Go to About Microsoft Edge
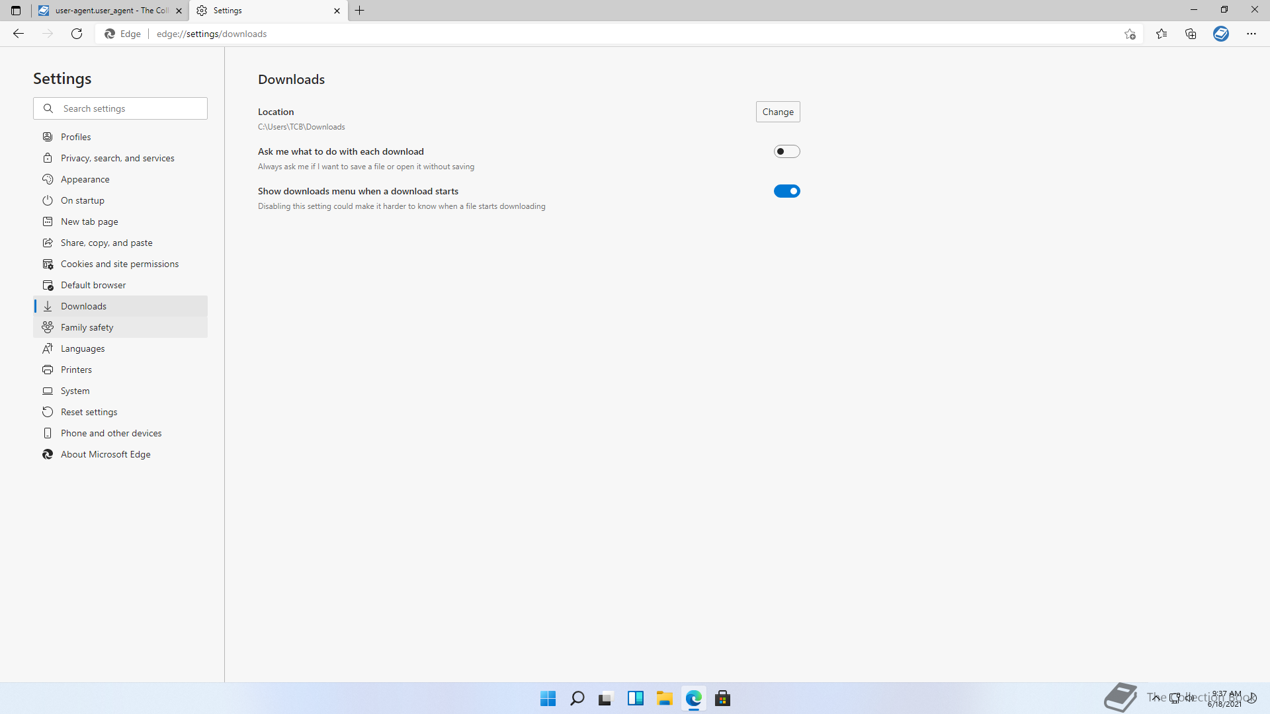1270x714 pixels. point(106,454)
